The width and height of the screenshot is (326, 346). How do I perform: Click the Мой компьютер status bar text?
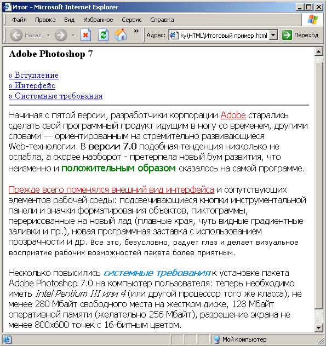pyautogui.click(x=244, y=339)
